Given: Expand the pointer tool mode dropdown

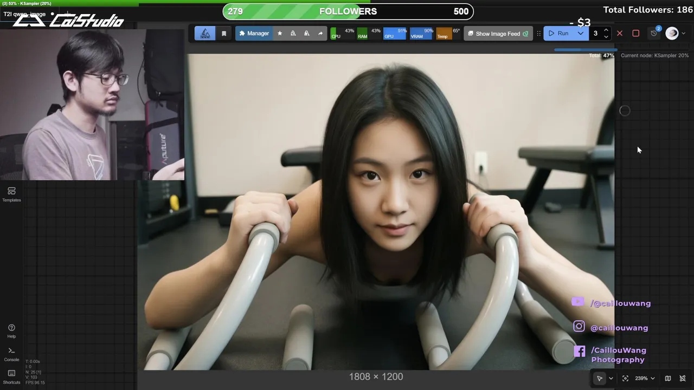Looking at the screenshot, I should point(611,378).
